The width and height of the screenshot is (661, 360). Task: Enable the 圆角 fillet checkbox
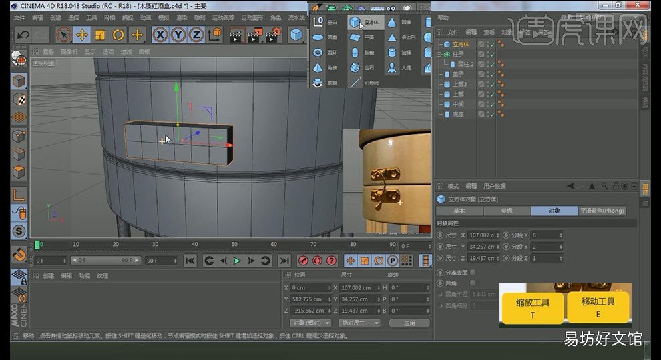(x=473, y=283)
